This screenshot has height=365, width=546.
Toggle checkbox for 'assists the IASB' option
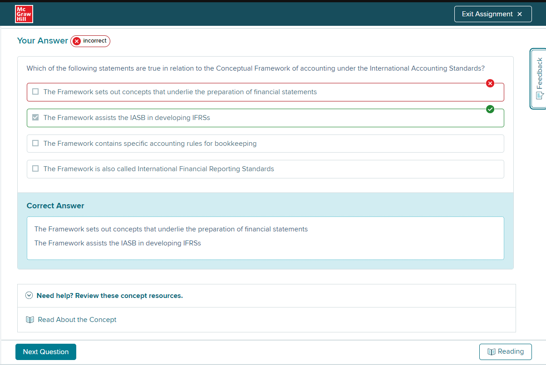pos(35,118)
